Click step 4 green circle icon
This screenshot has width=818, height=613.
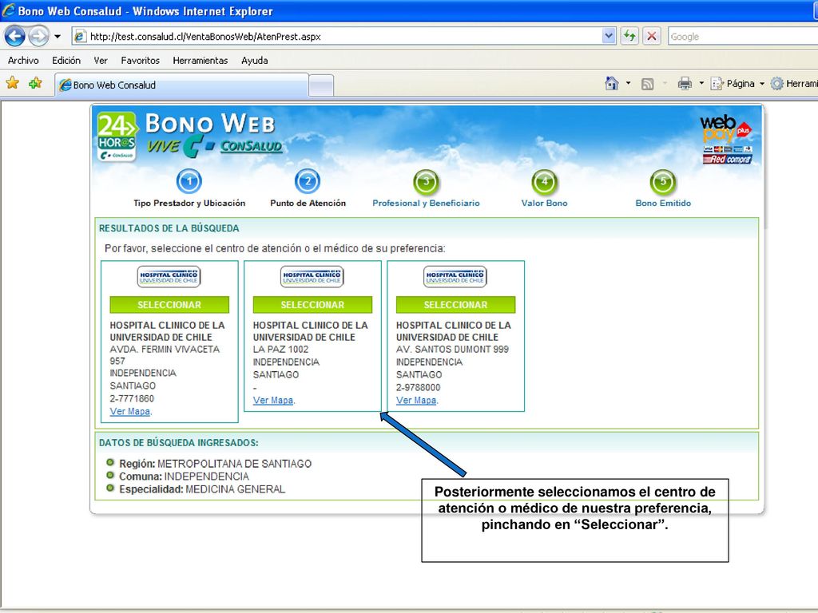pos(545,182)
